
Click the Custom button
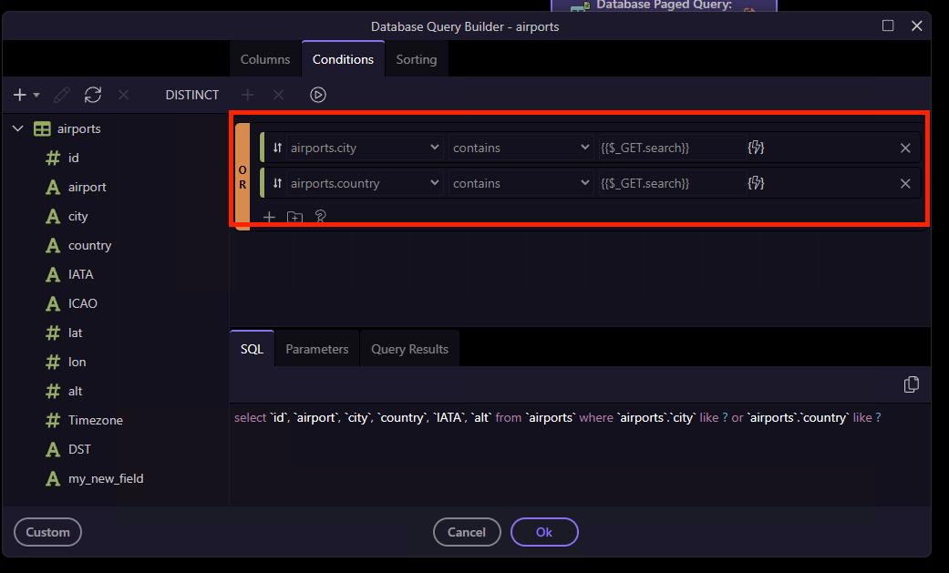pos(47,532)
